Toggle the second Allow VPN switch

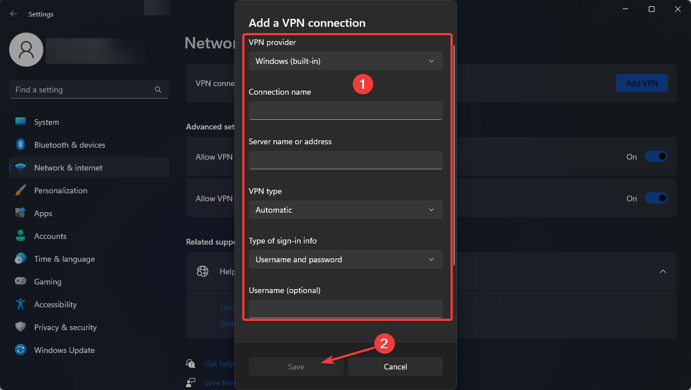[x=656, y=198]
